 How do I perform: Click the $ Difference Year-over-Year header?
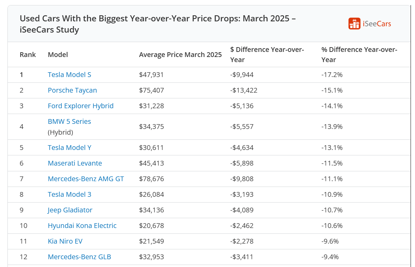[x=267, y=55]
